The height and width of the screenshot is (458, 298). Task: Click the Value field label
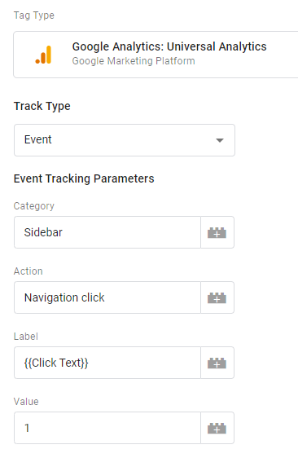[26, 402]
